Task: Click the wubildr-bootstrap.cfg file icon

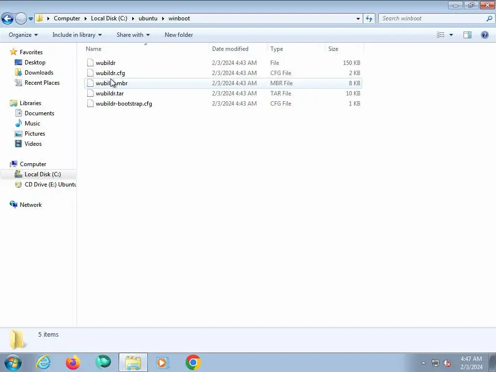Action: [x=90, y=104]
